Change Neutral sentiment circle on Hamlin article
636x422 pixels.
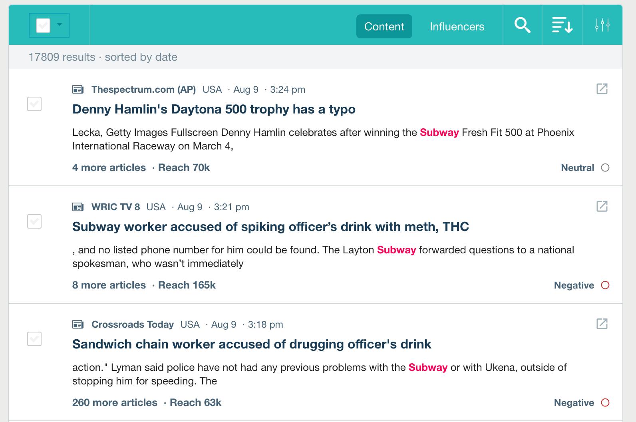click(605, 168)
